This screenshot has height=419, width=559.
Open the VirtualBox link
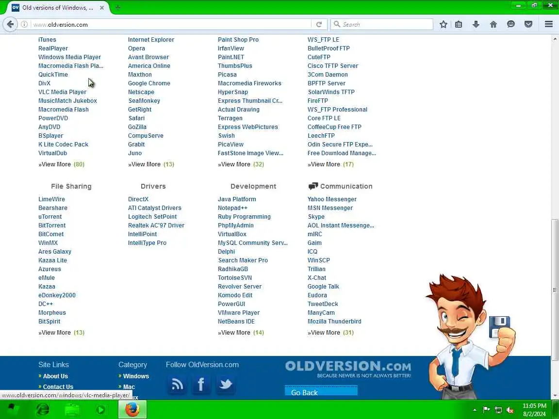[232, 234]
